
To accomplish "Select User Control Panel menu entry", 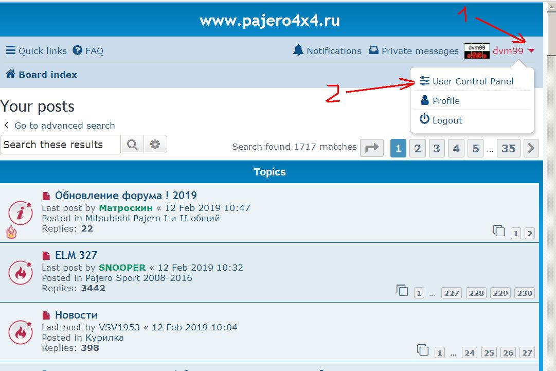I will click(472, 81).
